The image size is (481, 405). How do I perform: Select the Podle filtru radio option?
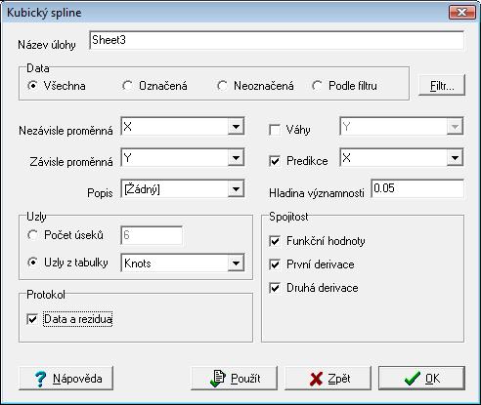click(317, 86)
